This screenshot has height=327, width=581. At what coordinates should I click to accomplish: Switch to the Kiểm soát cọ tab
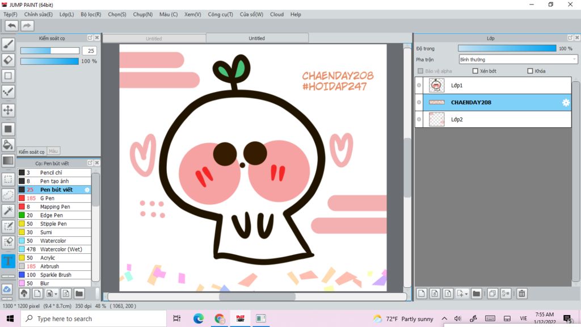(x=32, y=152)
